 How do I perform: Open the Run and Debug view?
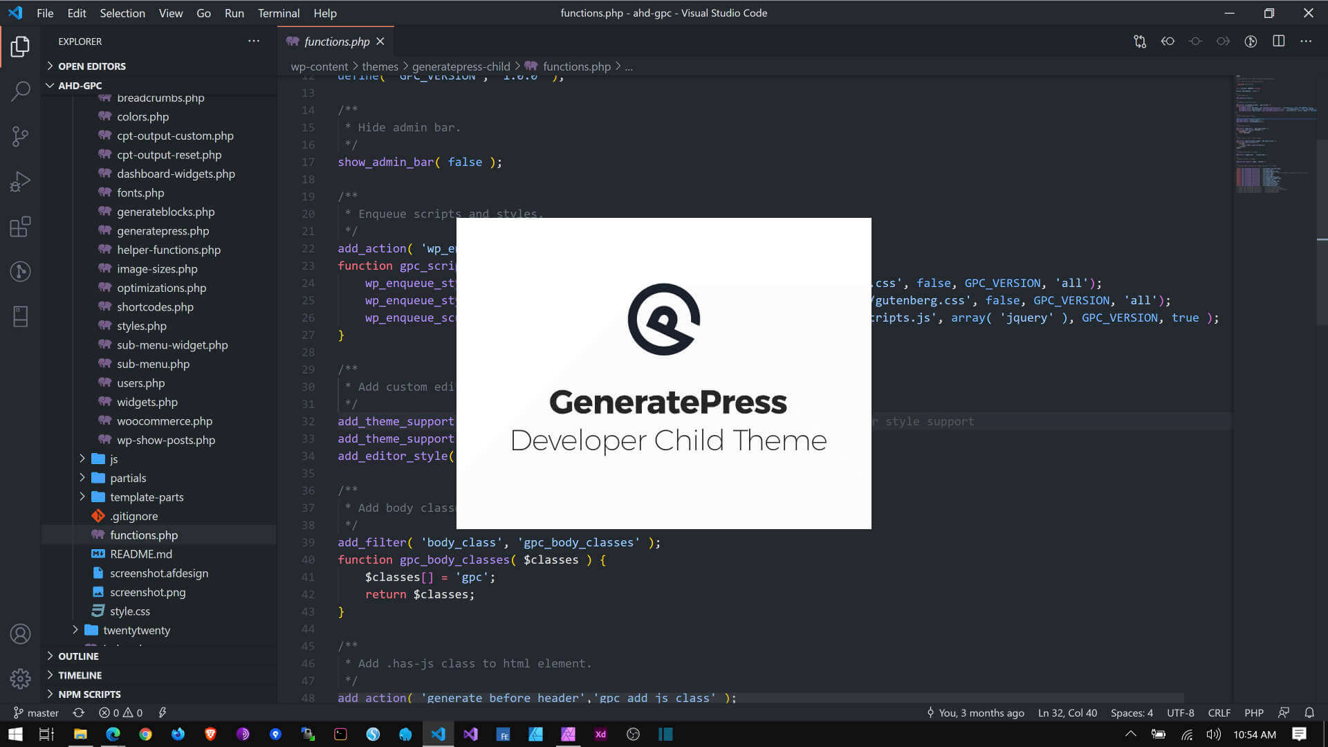(21, 182)
